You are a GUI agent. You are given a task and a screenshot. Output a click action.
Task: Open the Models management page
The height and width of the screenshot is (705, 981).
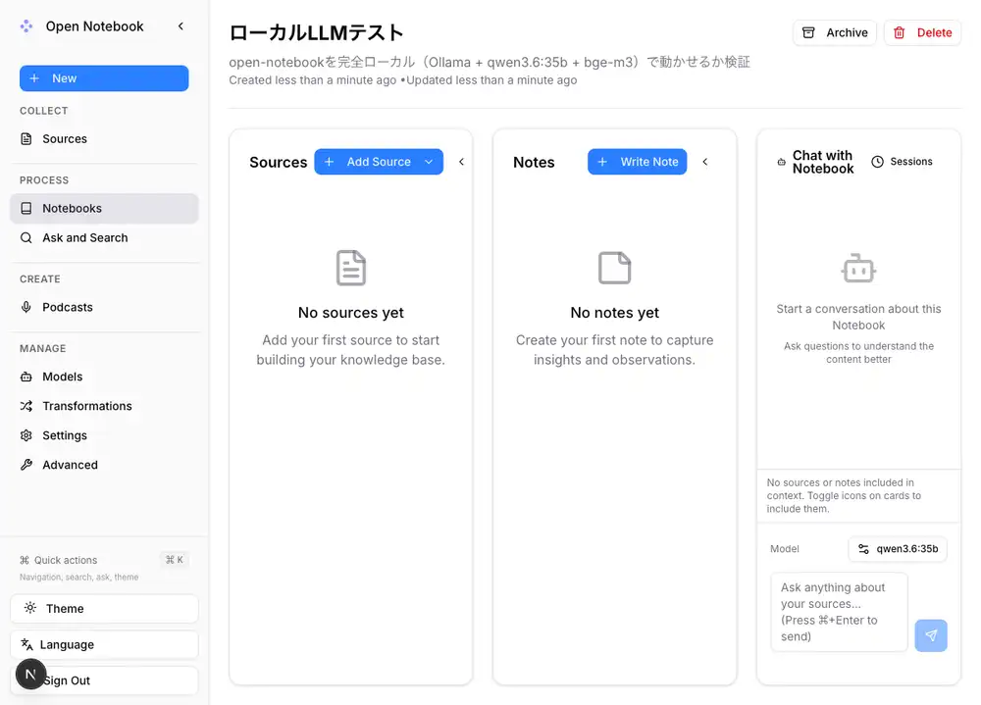(x=61, y=377)
